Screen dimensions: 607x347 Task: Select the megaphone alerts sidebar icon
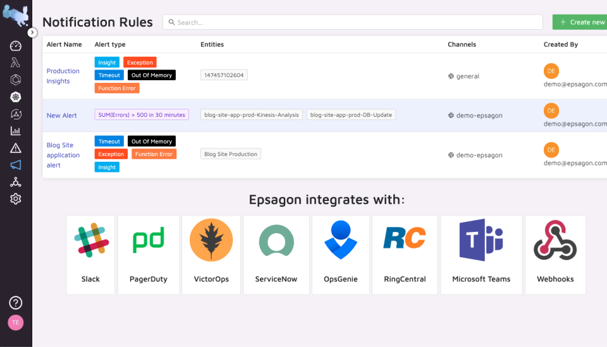[x=16, y=165]
